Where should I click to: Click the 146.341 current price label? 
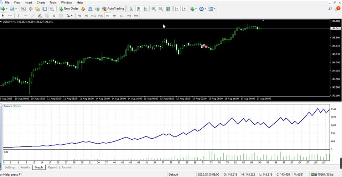(x=336, y=28)
